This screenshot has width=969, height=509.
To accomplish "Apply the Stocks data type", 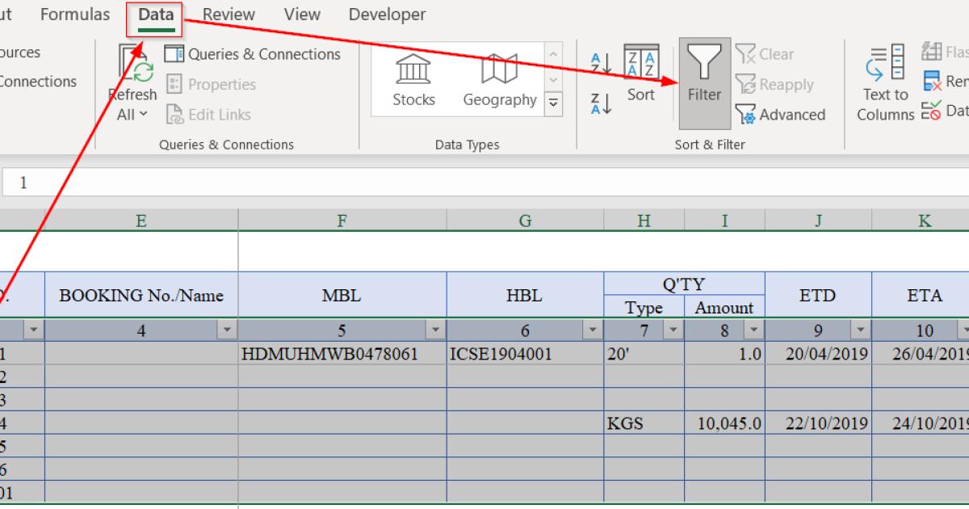I will click(413, 77).
